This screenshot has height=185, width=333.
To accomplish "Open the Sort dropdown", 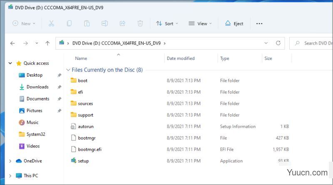I will [x=167, y=24].
